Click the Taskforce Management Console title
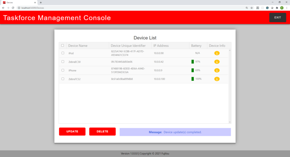The height and width of the screenshot is (157, 290). 57,18
